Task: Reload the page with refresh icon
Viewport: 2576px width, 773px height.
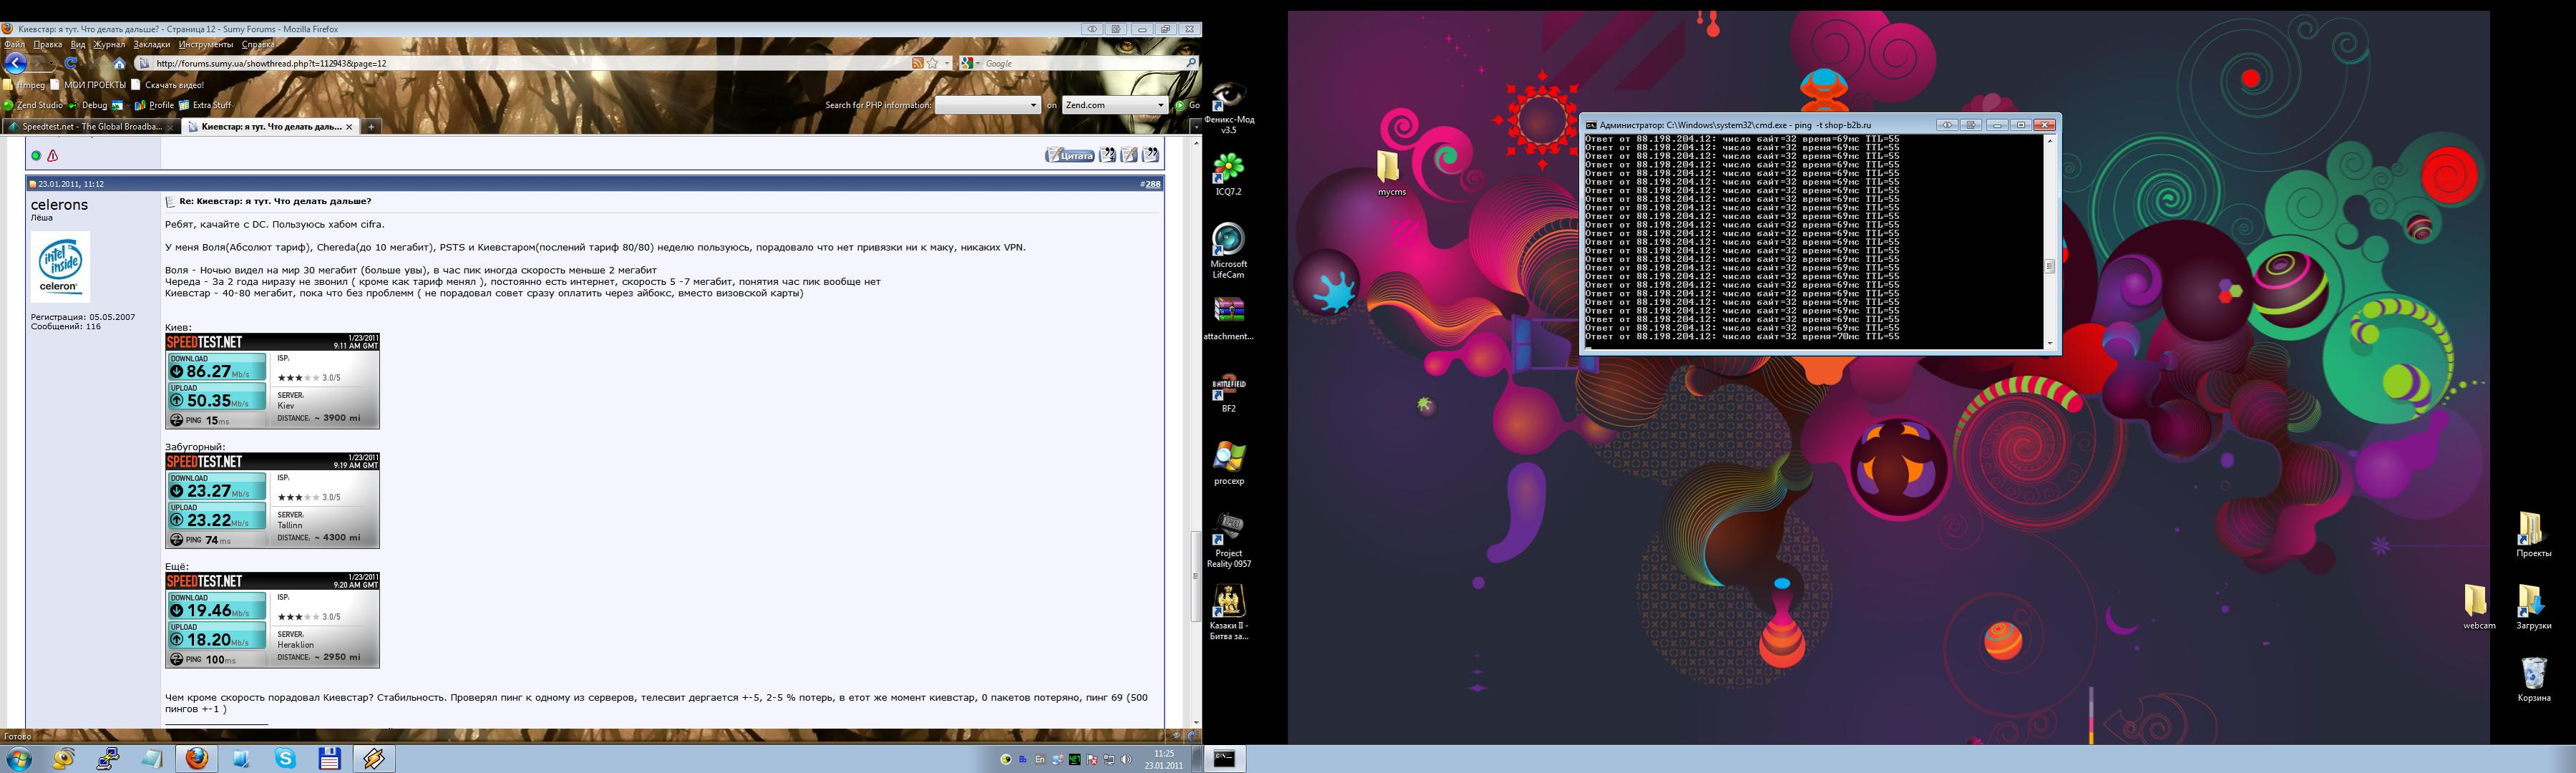Action: [71, 63]
